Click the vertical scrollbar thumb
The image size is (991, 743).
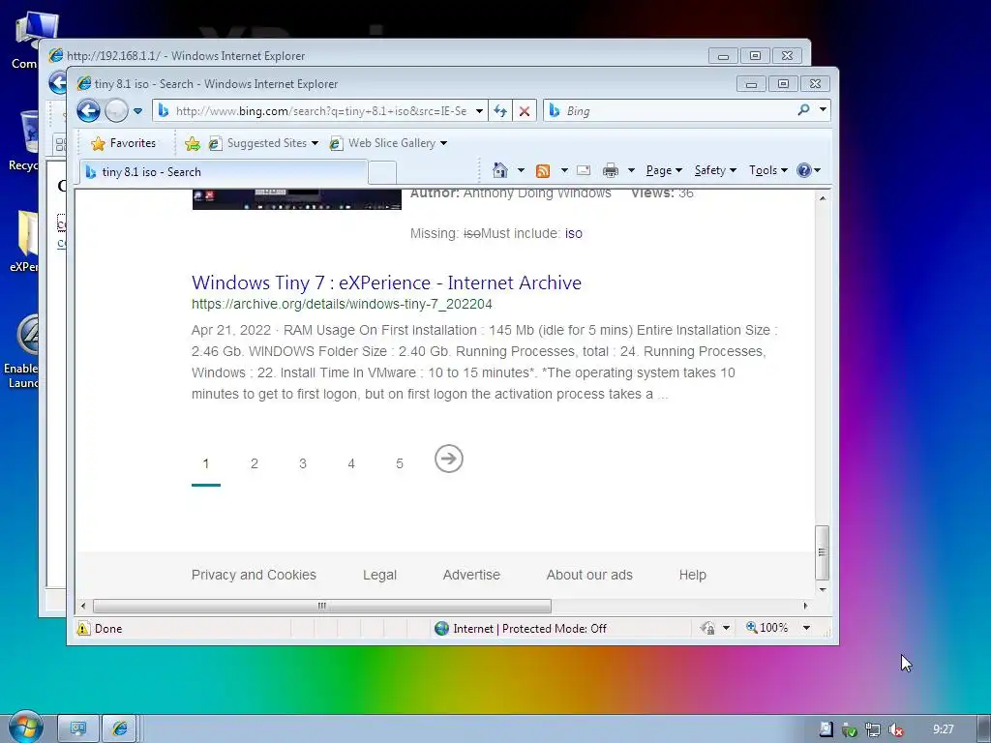[823, 552]
